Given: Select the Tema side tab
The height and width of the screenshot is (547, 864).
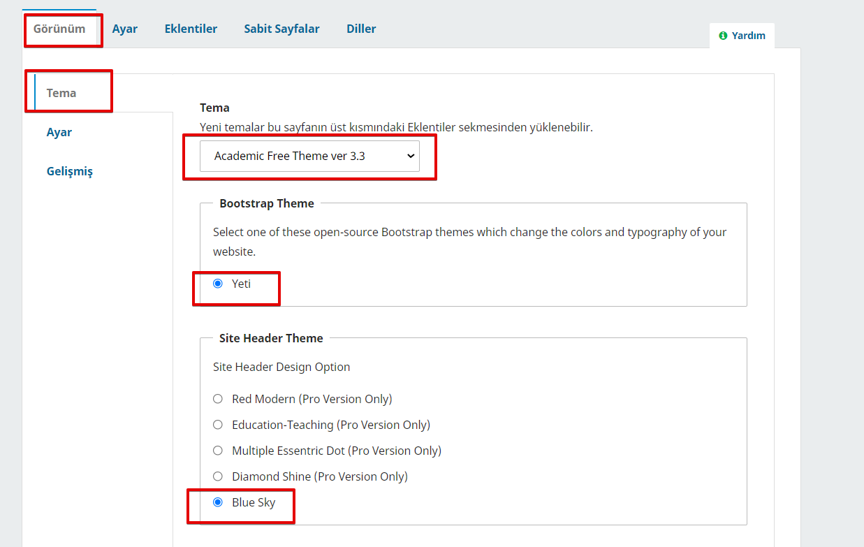Looking at the screenshot, I should (x=61, y=93).
